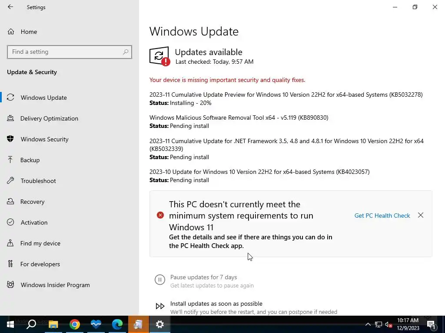The width and height of the screenshot is (445, 333).
Task: Click the Installing - 20% status text
Action: (190, 103)
